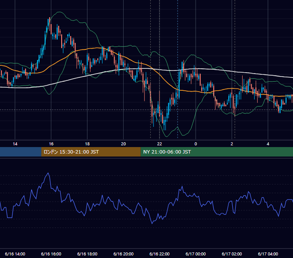Click the 6/17 02:00 label on indicator axis
Viewport: 293px width, 258px height.
(x=232, y=254)
